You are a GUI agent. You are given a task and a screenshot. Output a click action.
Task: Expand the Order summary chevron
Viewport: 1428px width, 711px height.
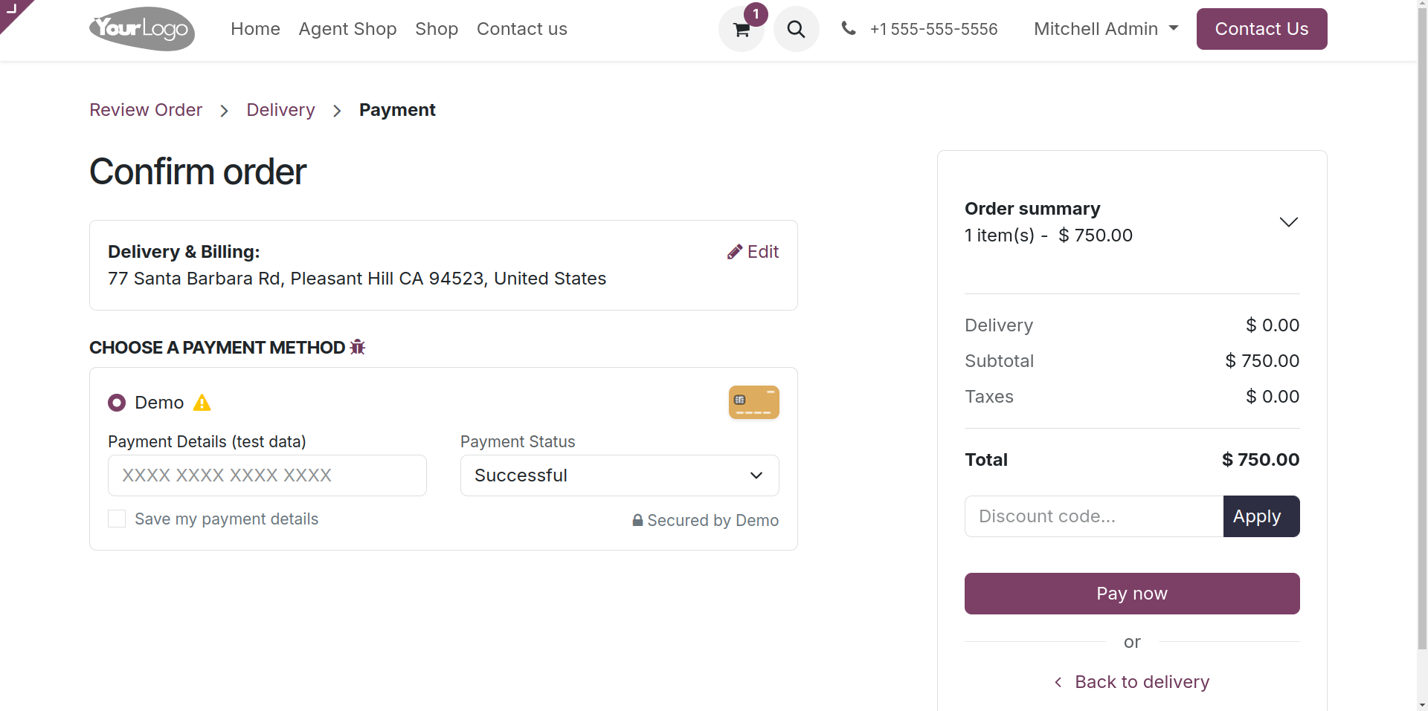pyautogui.click(x=1288, y=222)
